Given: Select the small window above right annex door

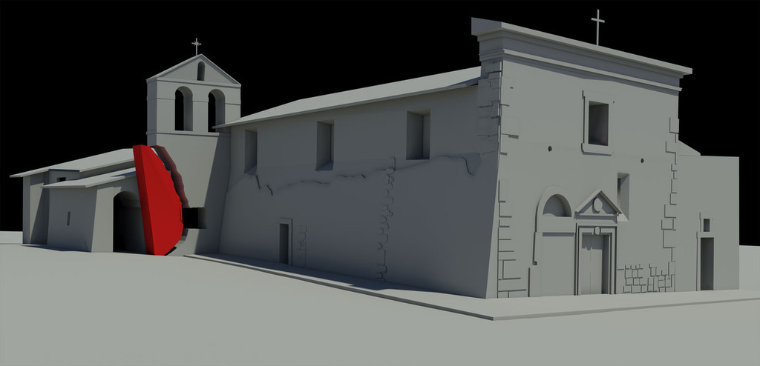Looking at the screenshot, I should [706, 224].
